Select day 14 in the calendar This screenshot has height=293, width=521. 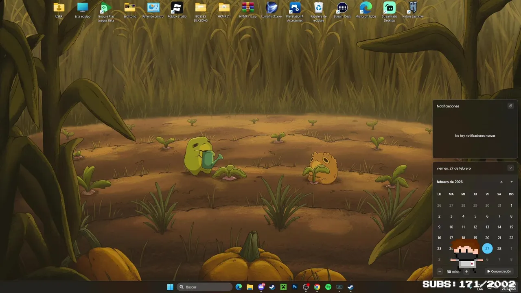499,227
